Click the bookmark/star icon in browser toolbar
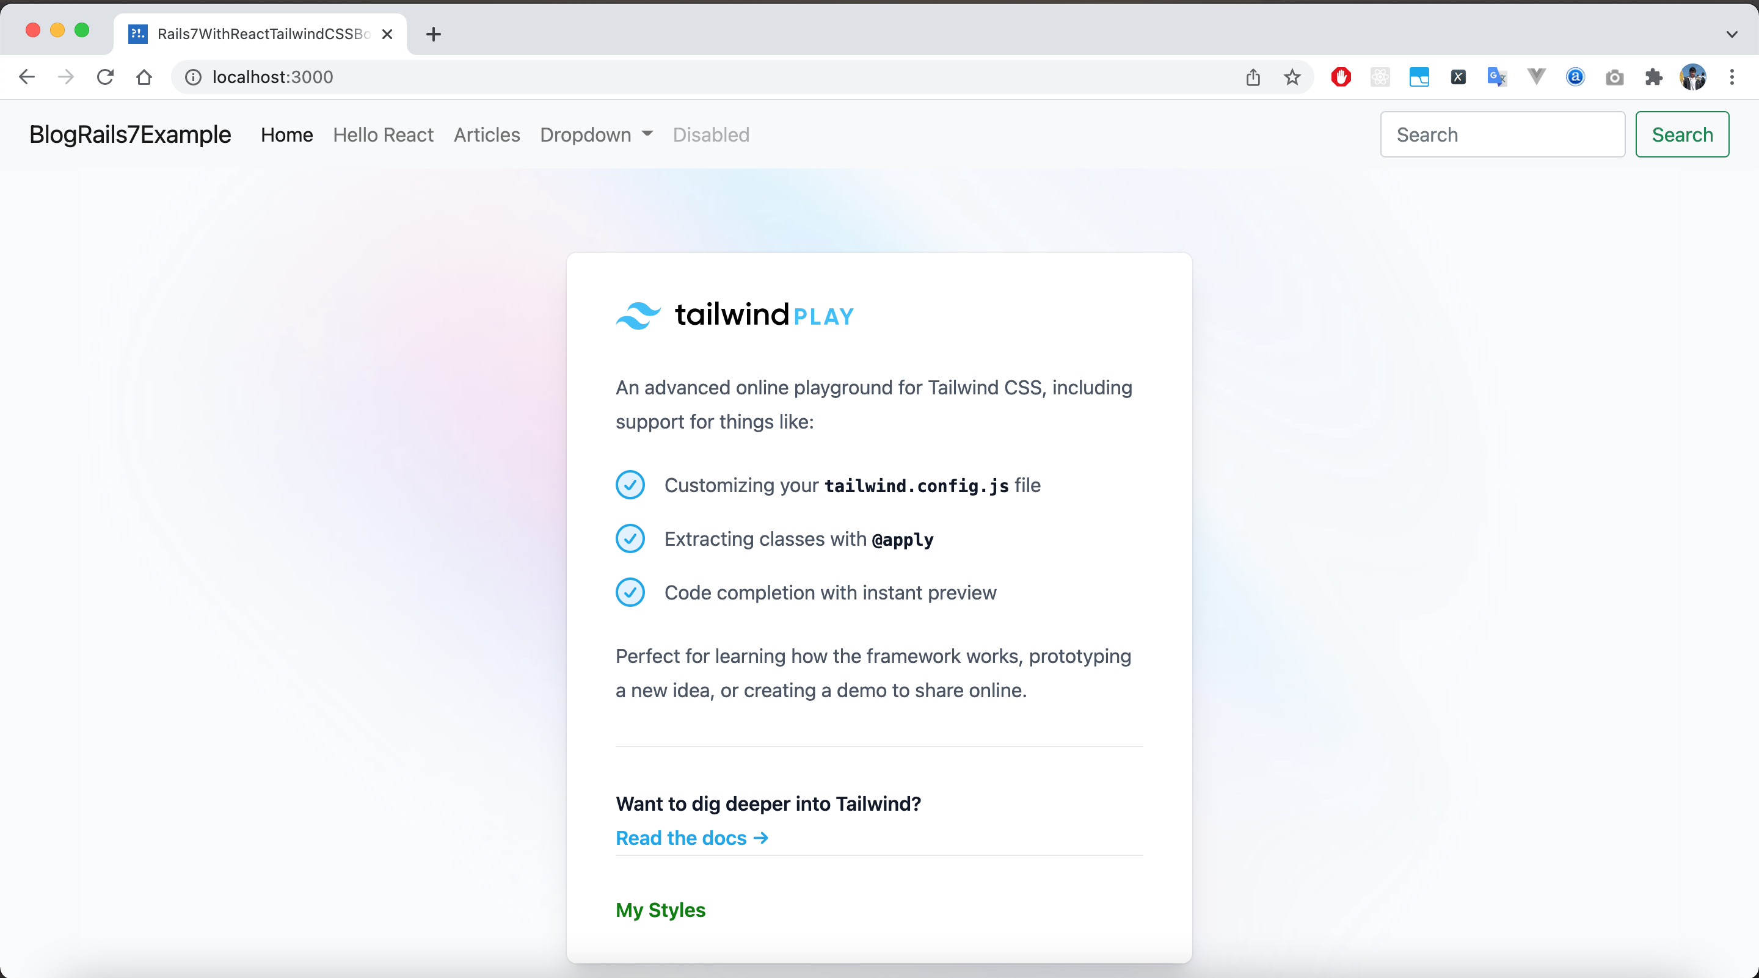1759x978 pixels. click(1293, 76)
